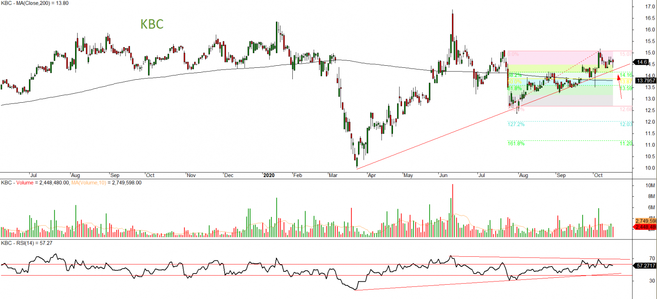657x299 pixels.
Task: Click the '17.0' price axis label
Action: point(650,7)
